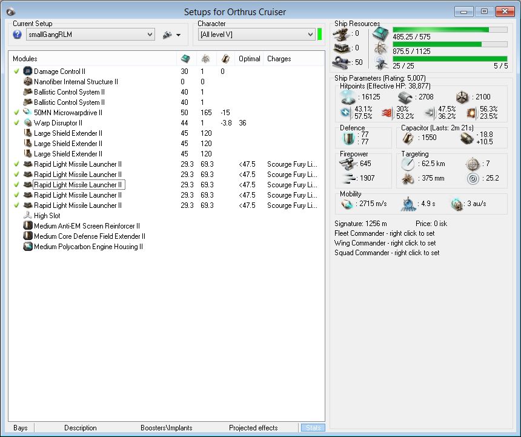Select the Stats tab
Screen dimensions: 521x437
[313, 428]
